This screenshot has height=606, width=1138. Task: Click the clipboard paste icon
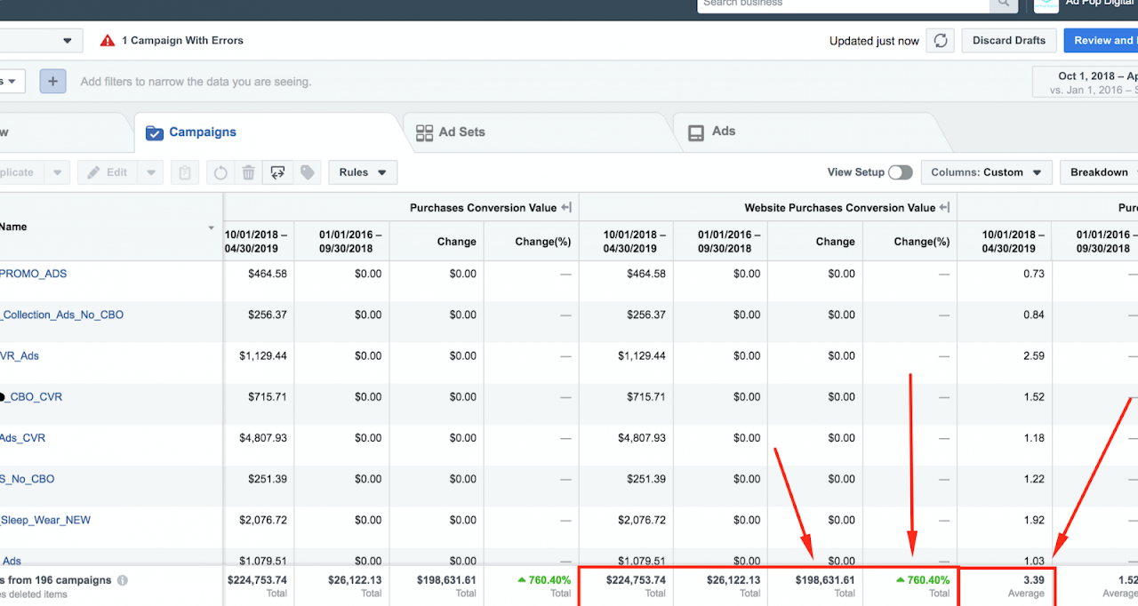point(184,172)
